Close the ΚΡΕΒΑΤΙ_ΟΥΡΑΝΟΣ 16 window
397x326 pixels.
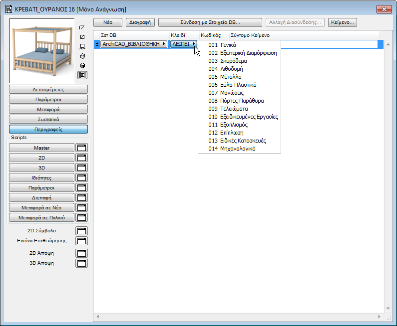click(384, 9)
